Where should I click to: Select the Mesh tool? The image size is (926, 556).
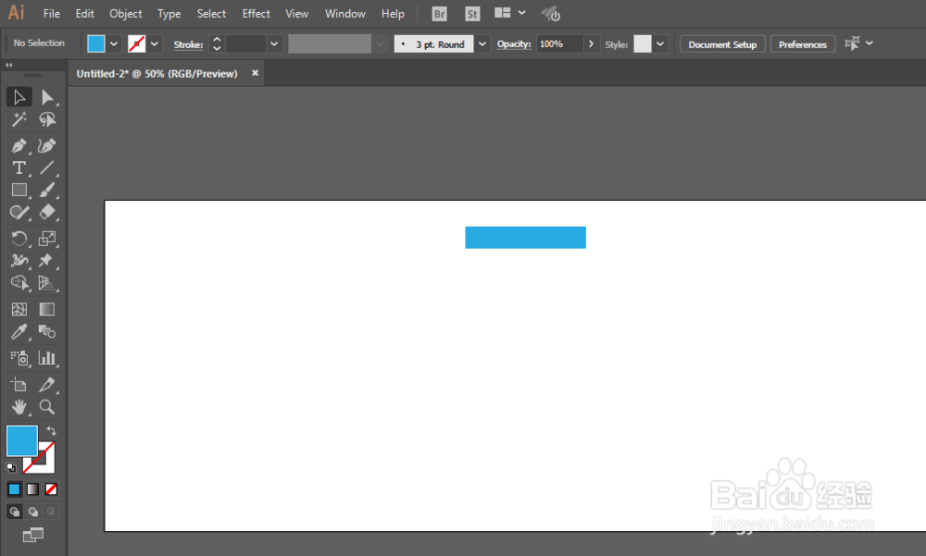tap(19, 309)
